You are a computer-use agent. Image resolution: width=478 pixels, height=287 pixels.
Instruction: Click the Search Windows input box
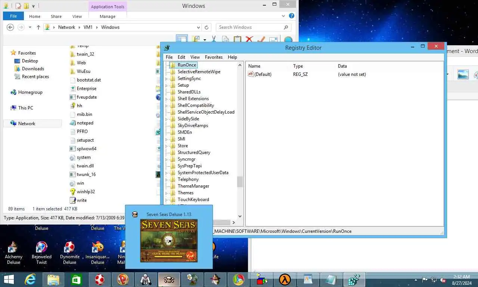(x=254, y=27)
